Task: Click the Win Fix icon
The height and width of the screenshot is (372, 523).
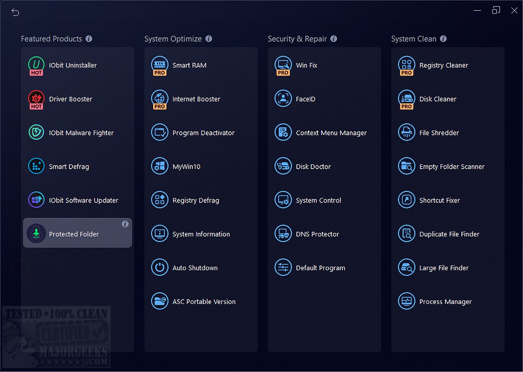Action: (283, 65)
